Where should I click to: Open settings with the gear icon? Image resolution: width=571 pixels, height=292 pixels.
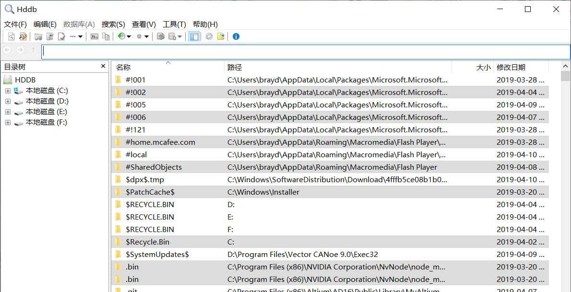[x=209, y=36]
